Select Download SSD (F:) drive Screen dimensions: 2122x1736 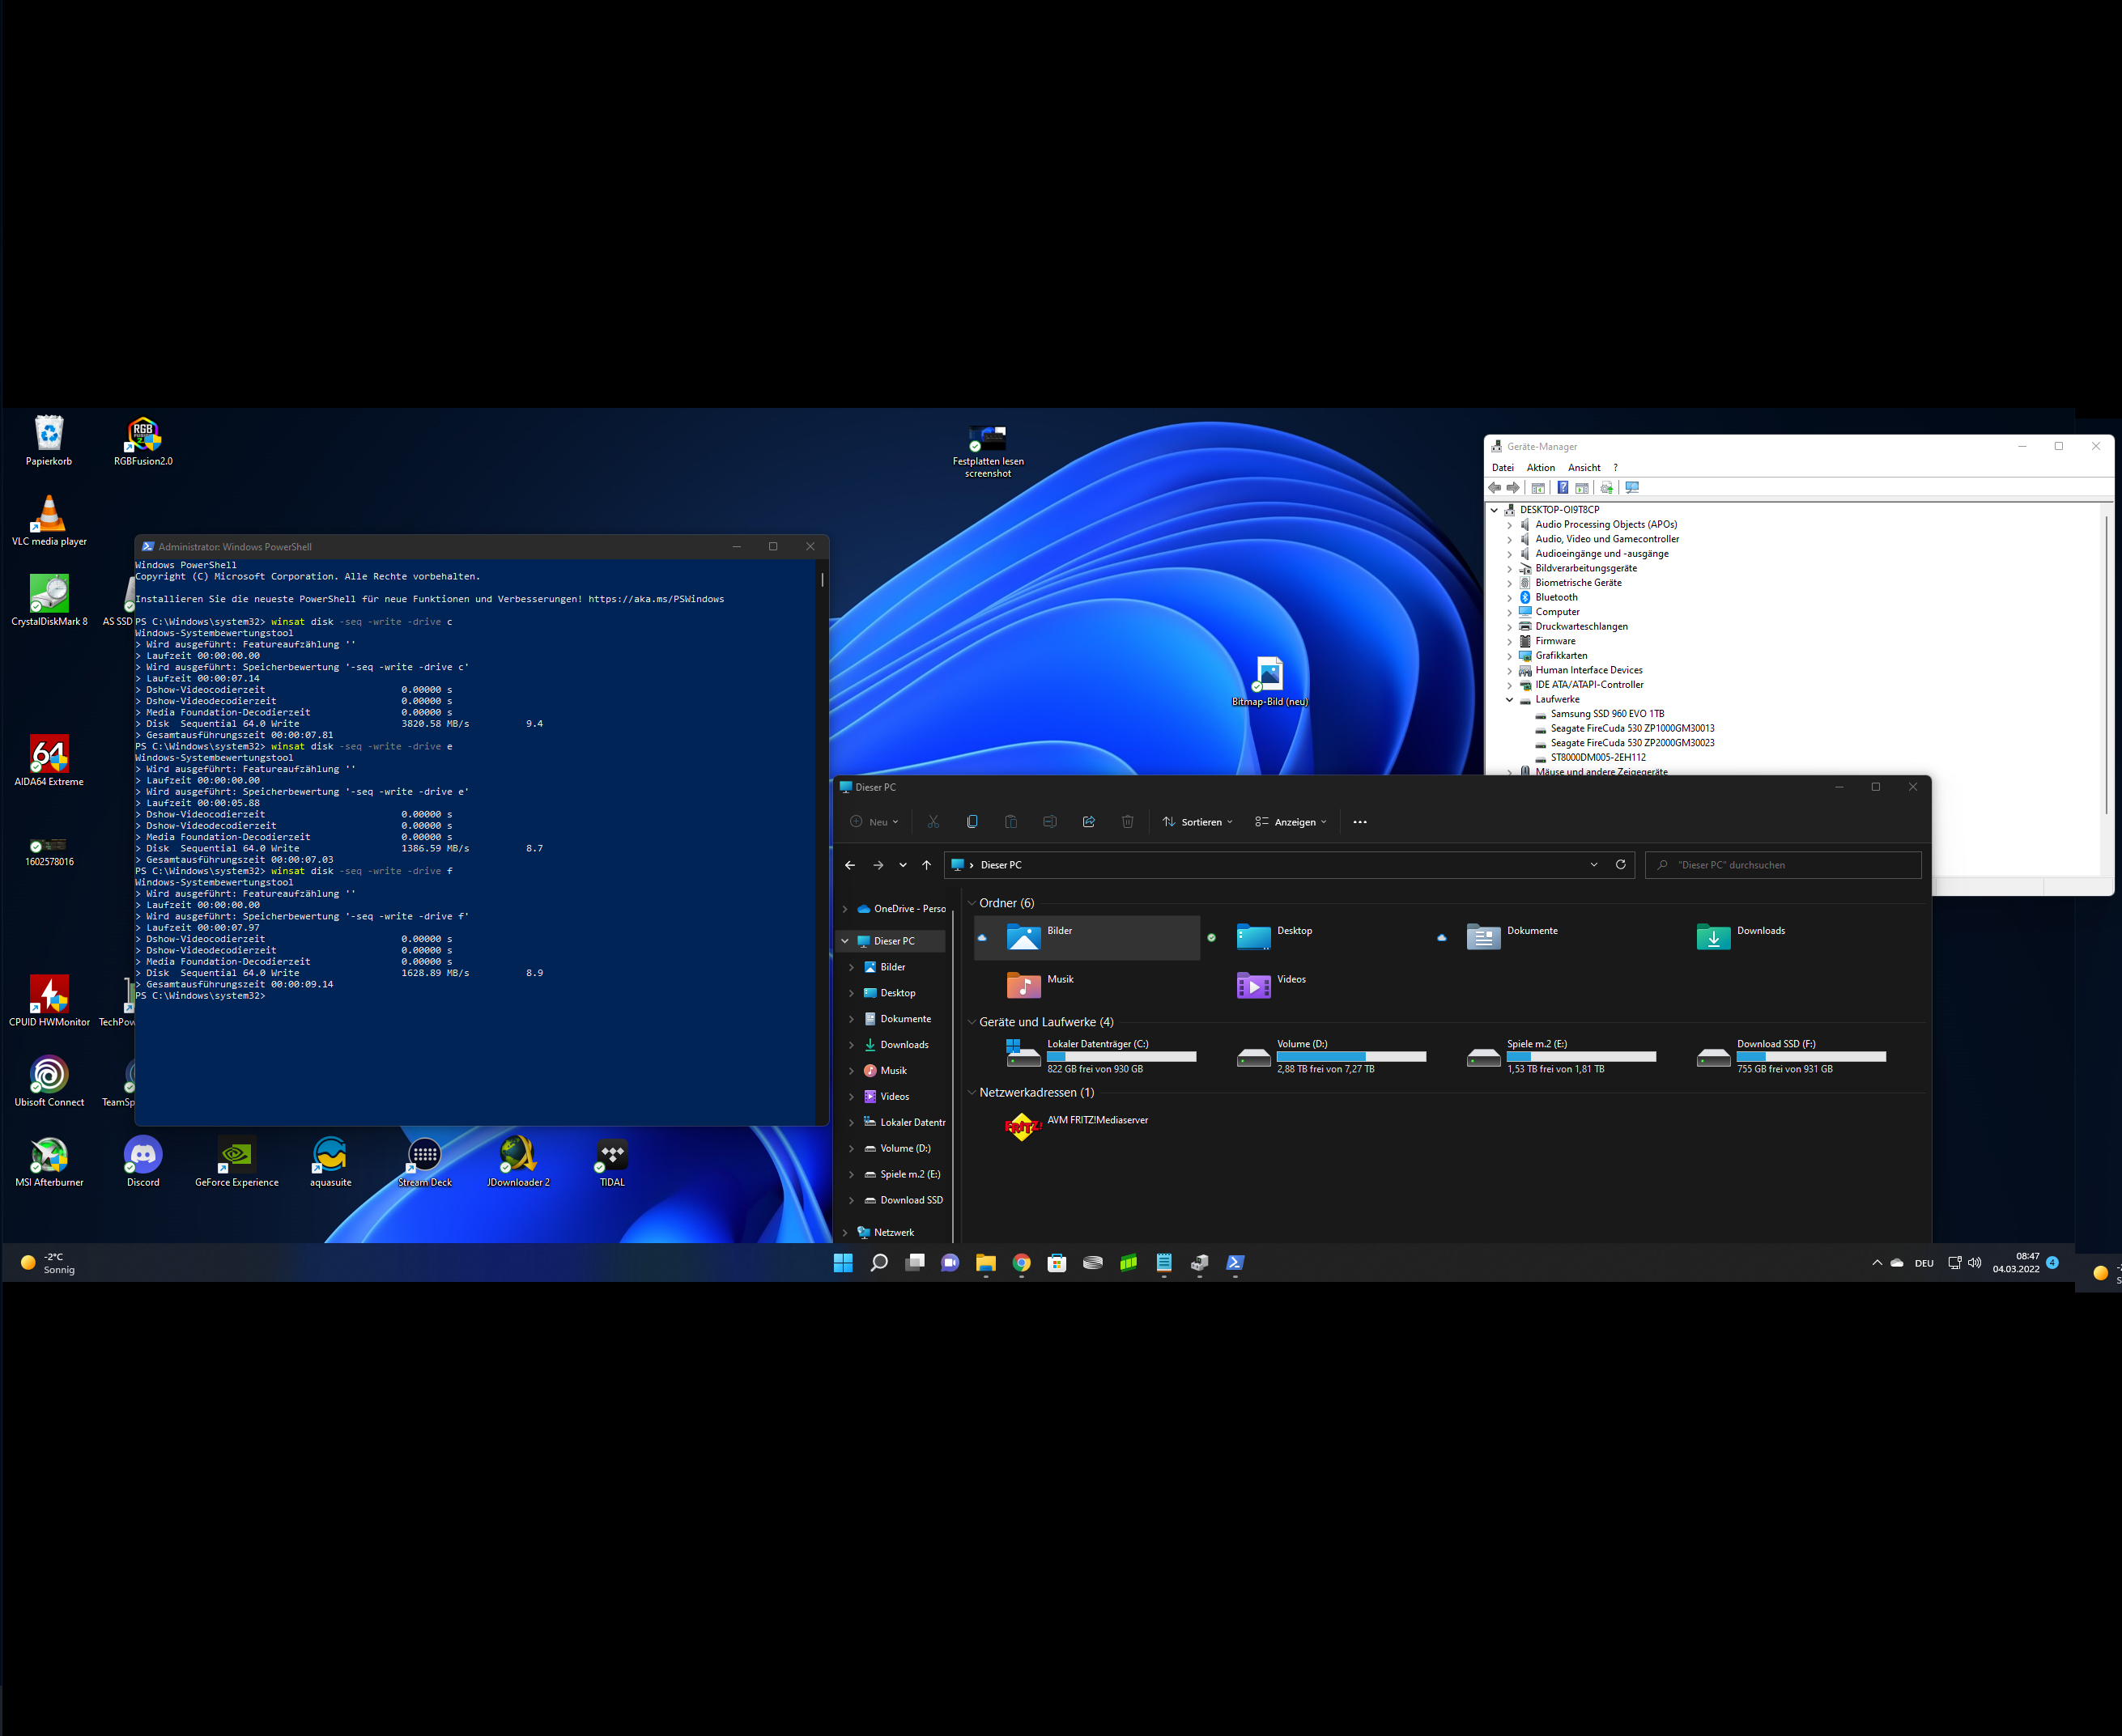pyautogui.click(x=1790, y=1056)
